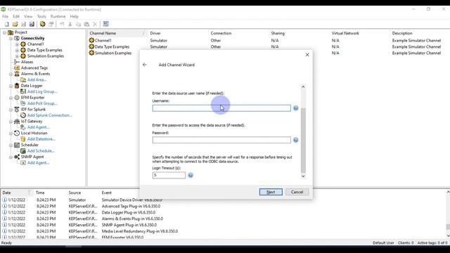Click the wizard scrollbar down arrow

303,176
